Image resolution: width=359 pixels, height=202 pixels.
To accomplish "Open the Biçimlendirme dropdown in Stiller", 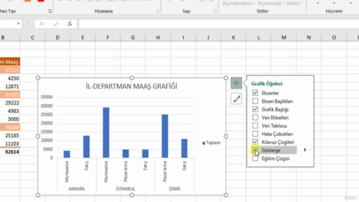I will pyautogui.click(x=240, y=3).
